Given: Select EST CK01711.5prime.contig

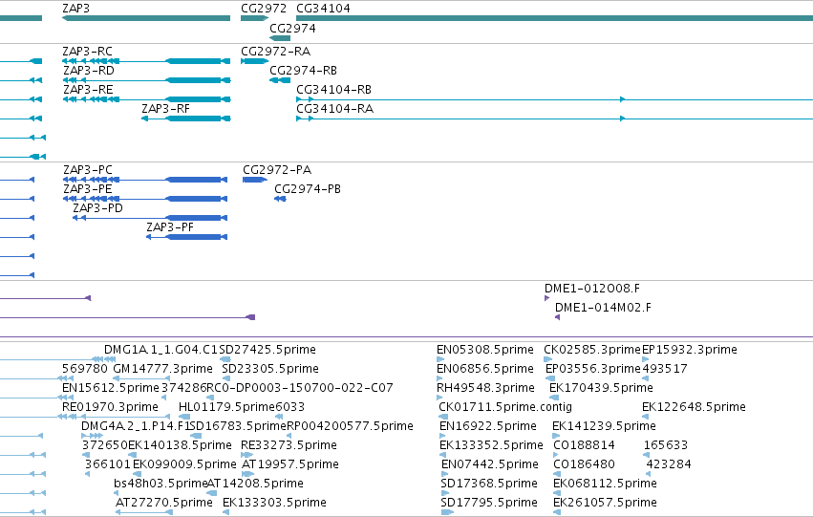Looking at the screenshot, I should coord(505,407).
